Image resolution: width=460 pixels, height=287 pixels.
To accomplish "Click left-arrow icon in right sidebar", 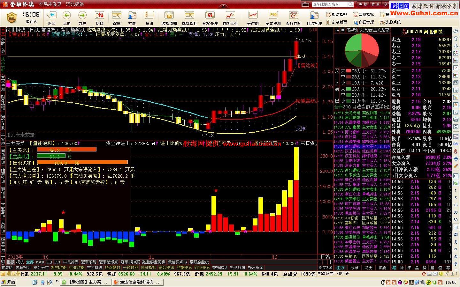I will coord(456,31).
